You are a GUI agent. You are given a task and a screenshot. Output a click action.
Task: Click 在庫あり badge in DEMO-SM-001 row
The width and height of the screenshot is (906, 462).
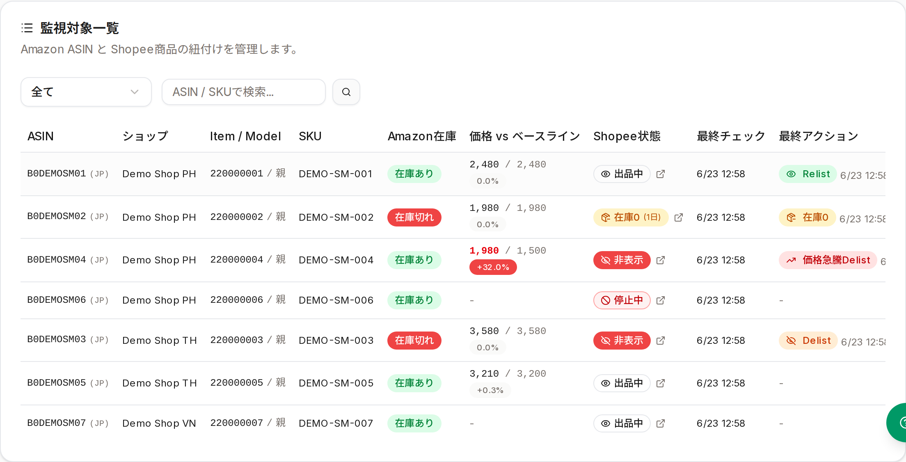point(414,174)
